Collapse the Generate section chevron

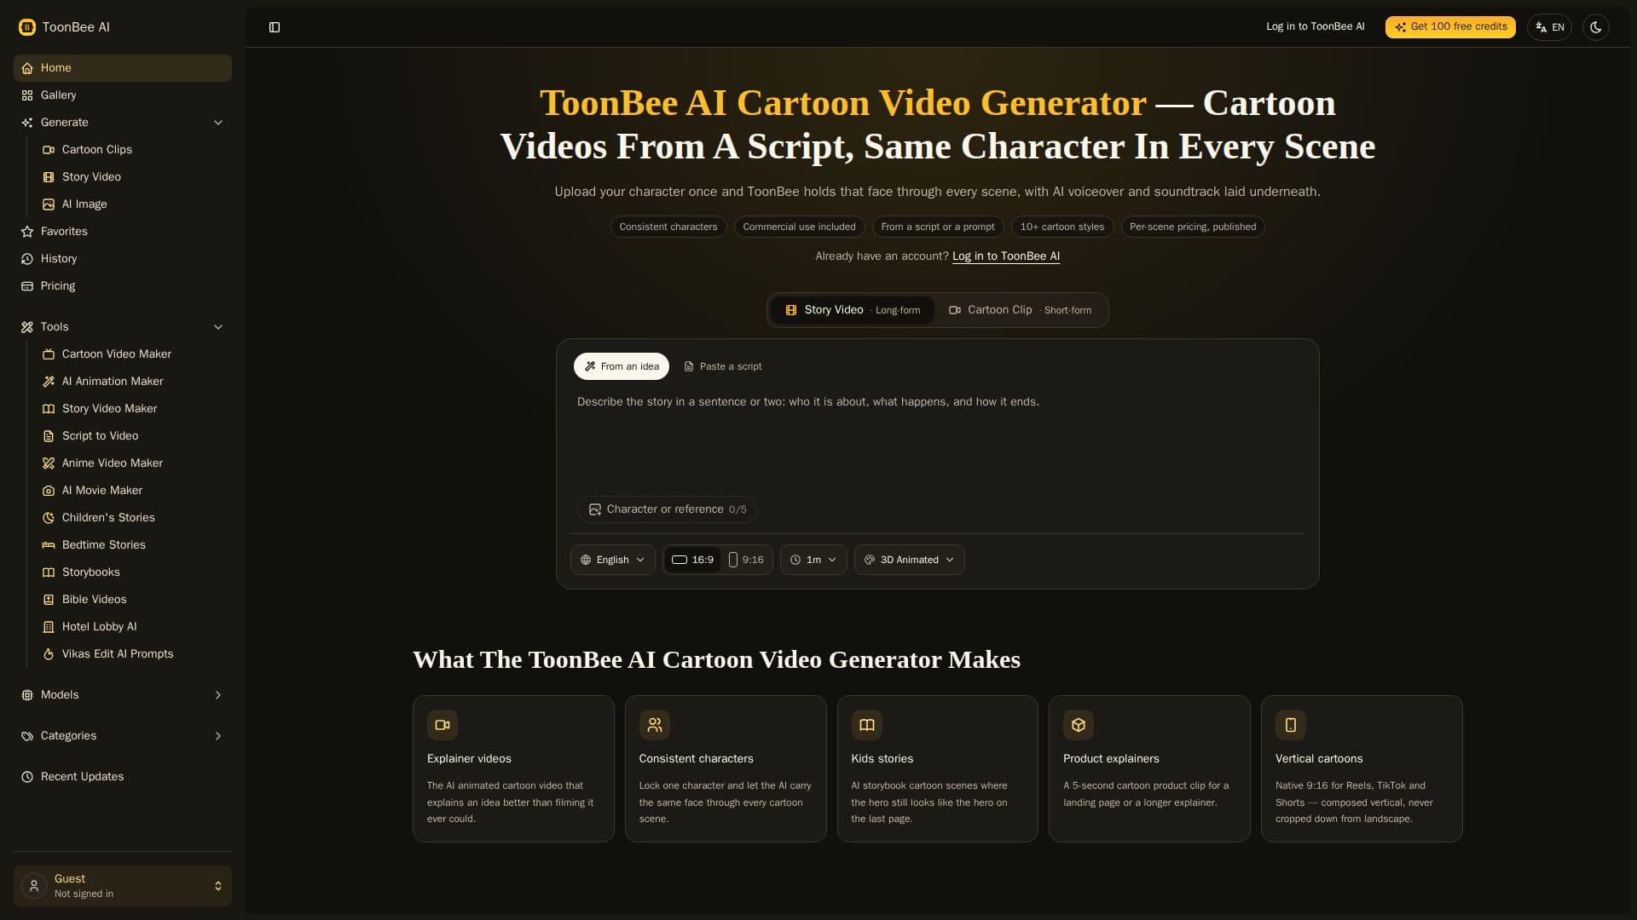click(218, 123)
